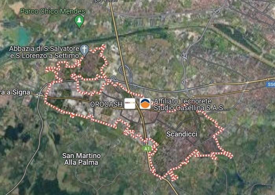The image size is (275, 195).
Task: Click the San Martino Alla Palma label
Action: 81,159
